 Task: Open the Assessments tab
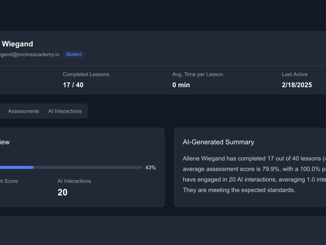(23, 111)
